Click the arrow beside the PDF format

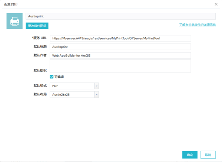pyautogui.click(x=97, y=86)
